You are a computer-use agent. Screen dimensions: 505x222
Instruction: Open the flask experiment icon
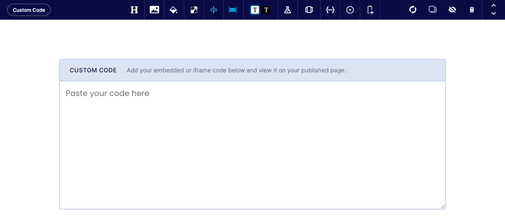pyautogui.click(x=287, y=10)
